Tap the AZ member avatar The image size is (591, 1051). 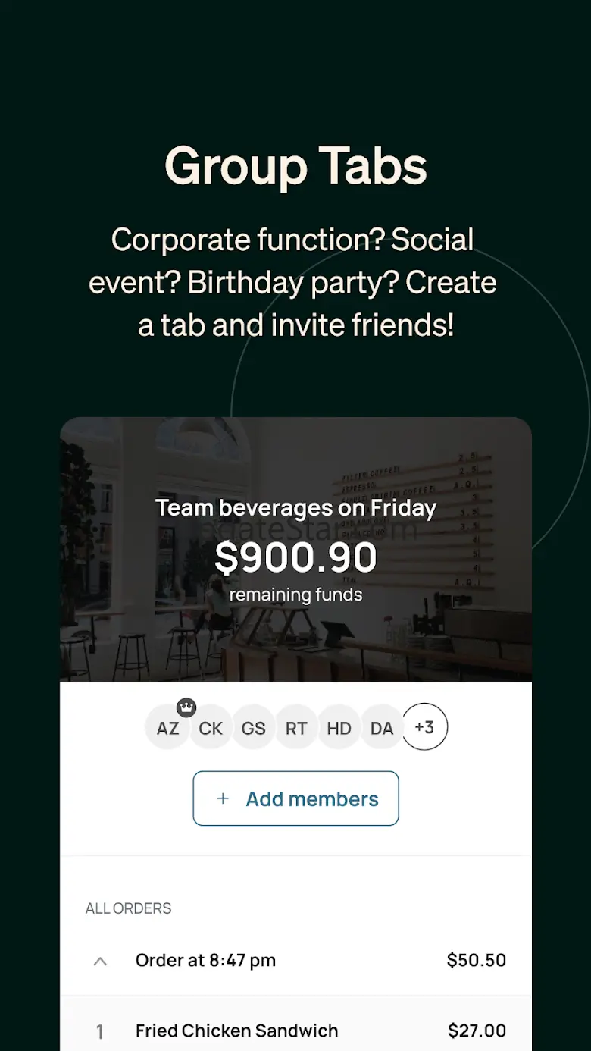coord(167,729)
